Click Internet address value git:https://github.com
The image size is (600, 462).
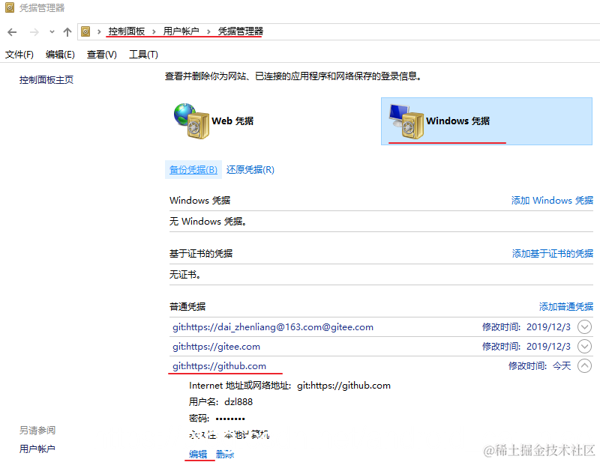[x=343, y=386]
